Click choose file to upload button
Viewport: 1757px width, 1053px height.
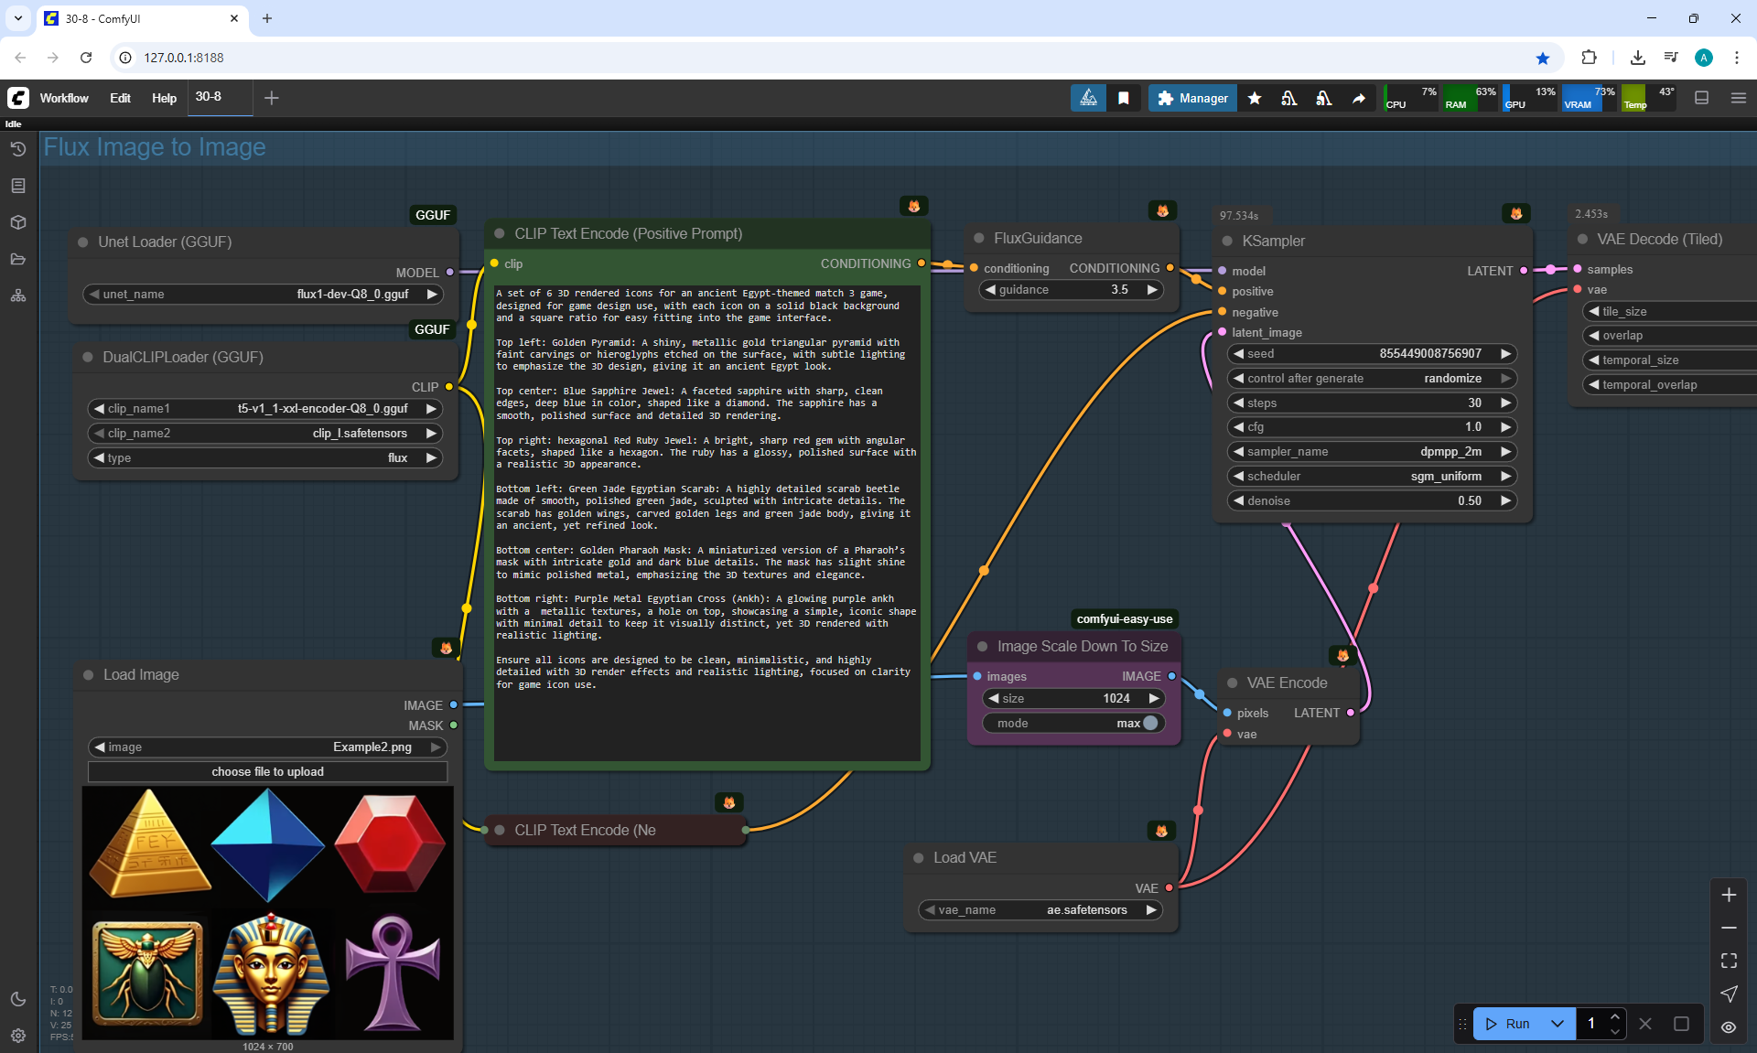(267, 772)
